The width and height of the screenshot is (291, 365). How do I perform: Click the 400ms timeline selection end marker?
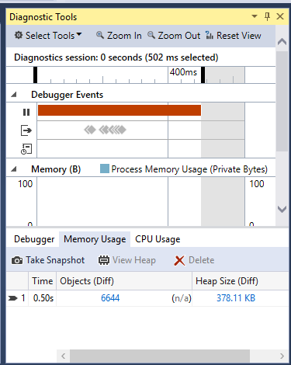(x=203, y=75)
